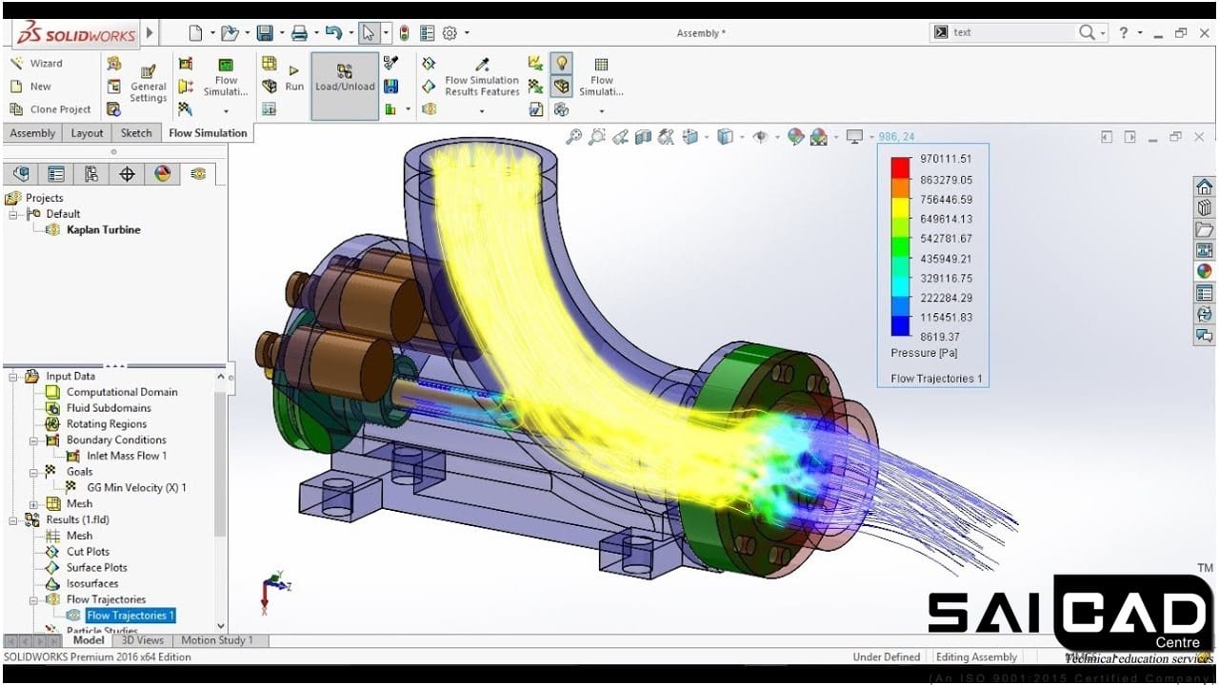
Task: Select Isosurfaces in results tree
Action: (x=92, y=583)
